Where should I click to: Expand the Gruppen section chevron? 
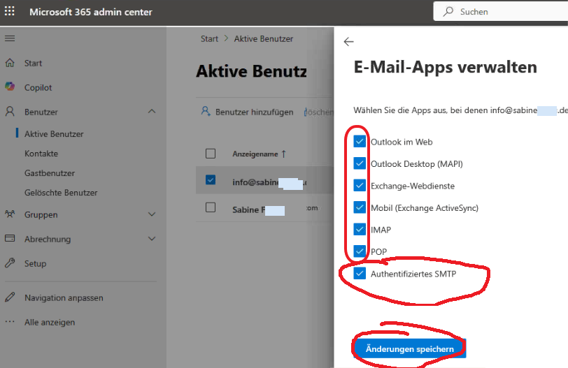pos(152,214)
